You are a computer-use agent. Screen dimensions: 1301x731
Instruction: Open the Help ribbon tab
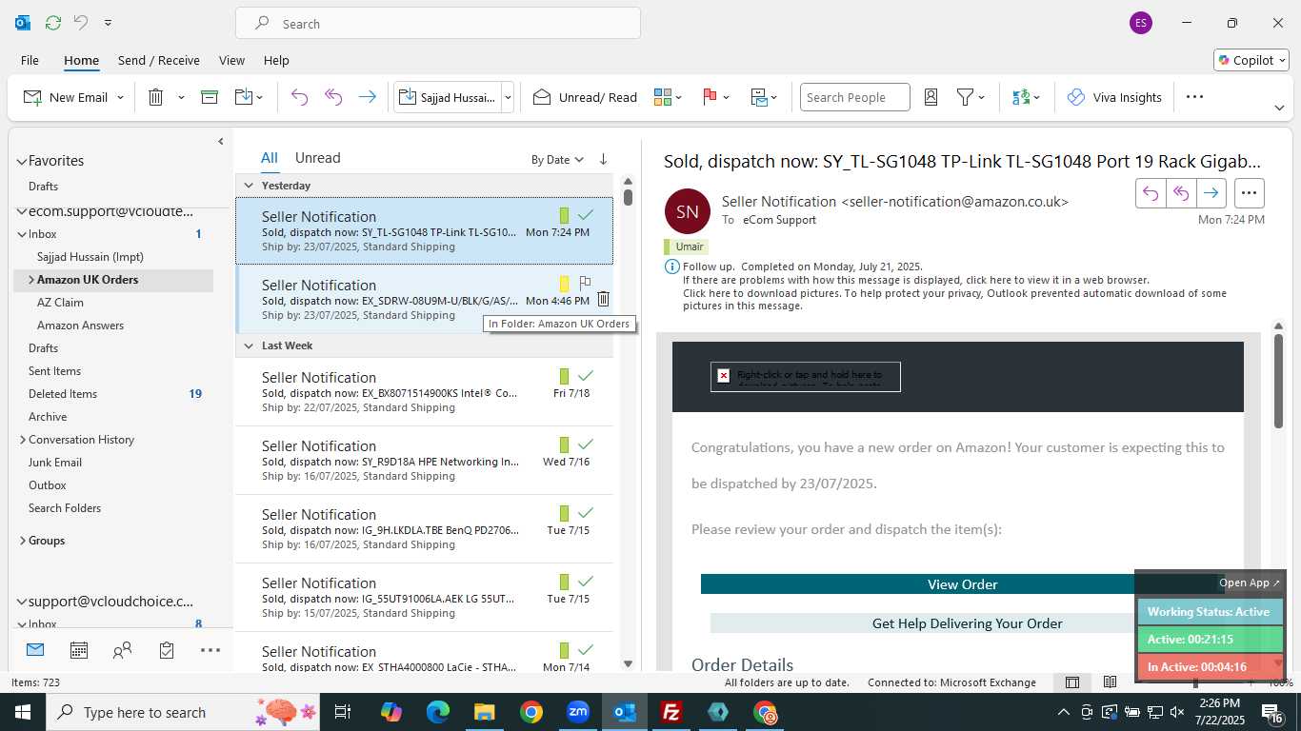click(x=276, y=60)
